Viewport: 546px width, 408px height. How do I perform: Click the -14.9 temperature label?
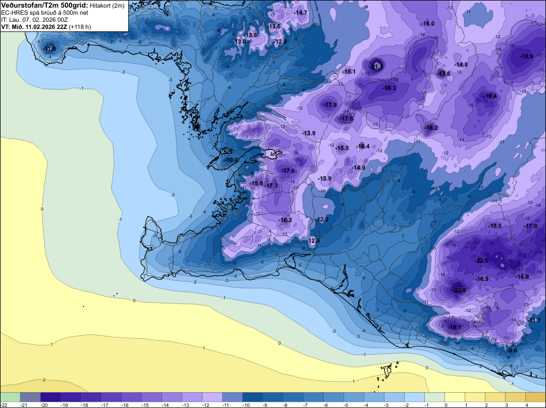tap(358, 167)
